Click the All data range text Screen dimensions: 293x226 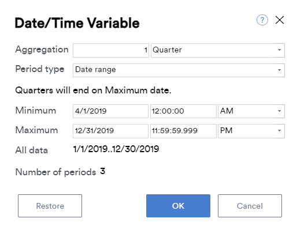click(x=116, y=149)
